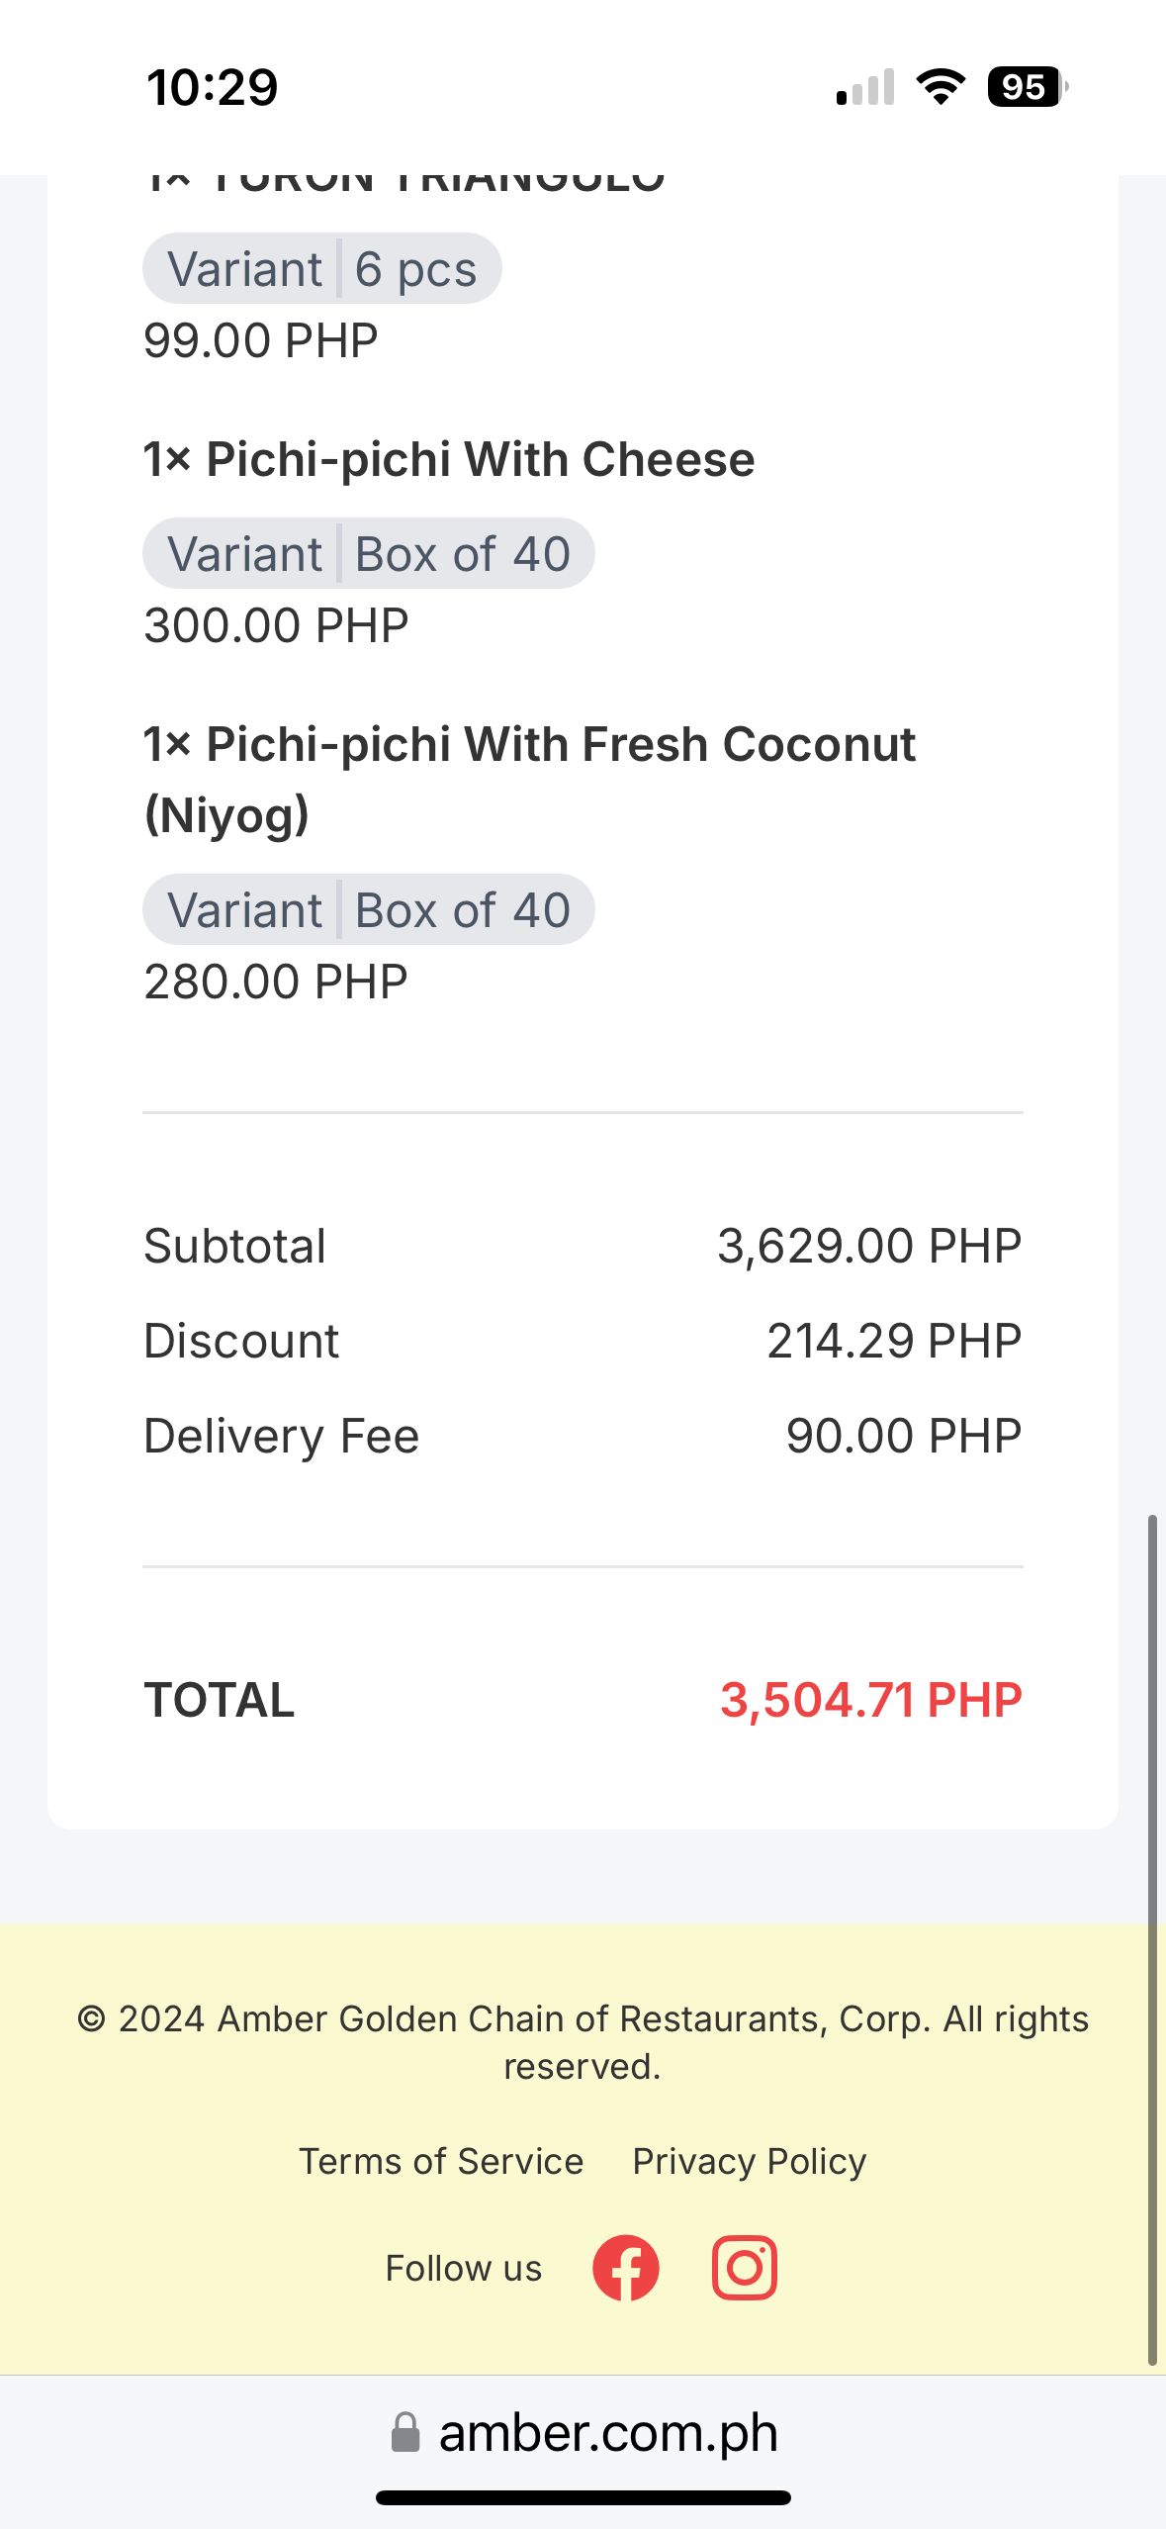Tap the cellular signal bars icon
This screenshot has height=2529, width=1166.
(x=865, y=87)
